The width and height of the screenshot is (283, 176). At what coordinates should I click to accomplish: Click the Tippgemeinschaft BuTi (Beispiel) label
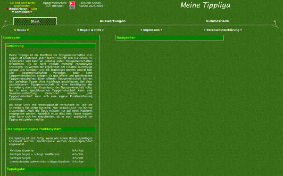[x=55, y=5]
